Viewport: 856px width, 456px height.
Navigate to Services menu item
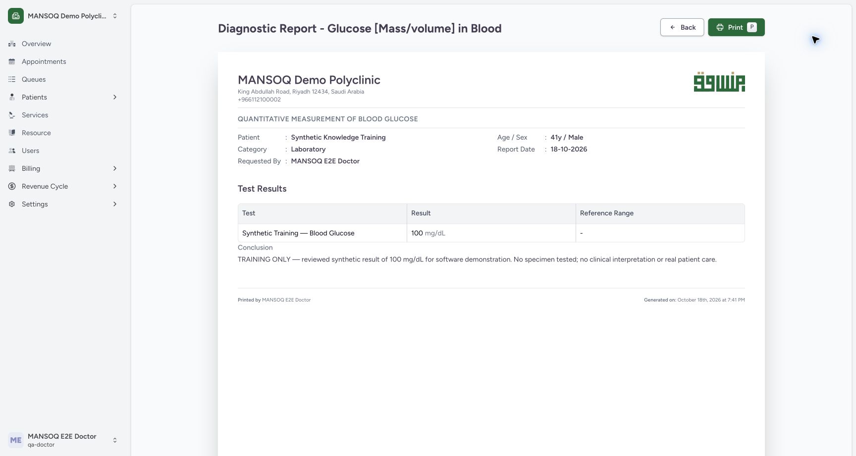pyautogui.click(x=63, y=115)
